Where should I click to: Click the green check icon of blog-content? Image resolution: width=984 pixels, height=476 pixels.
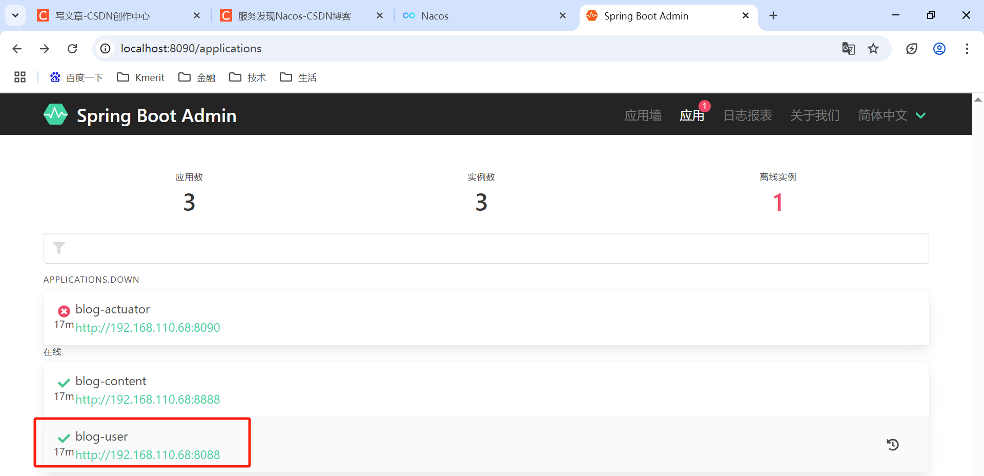click(x=64, y=383)
